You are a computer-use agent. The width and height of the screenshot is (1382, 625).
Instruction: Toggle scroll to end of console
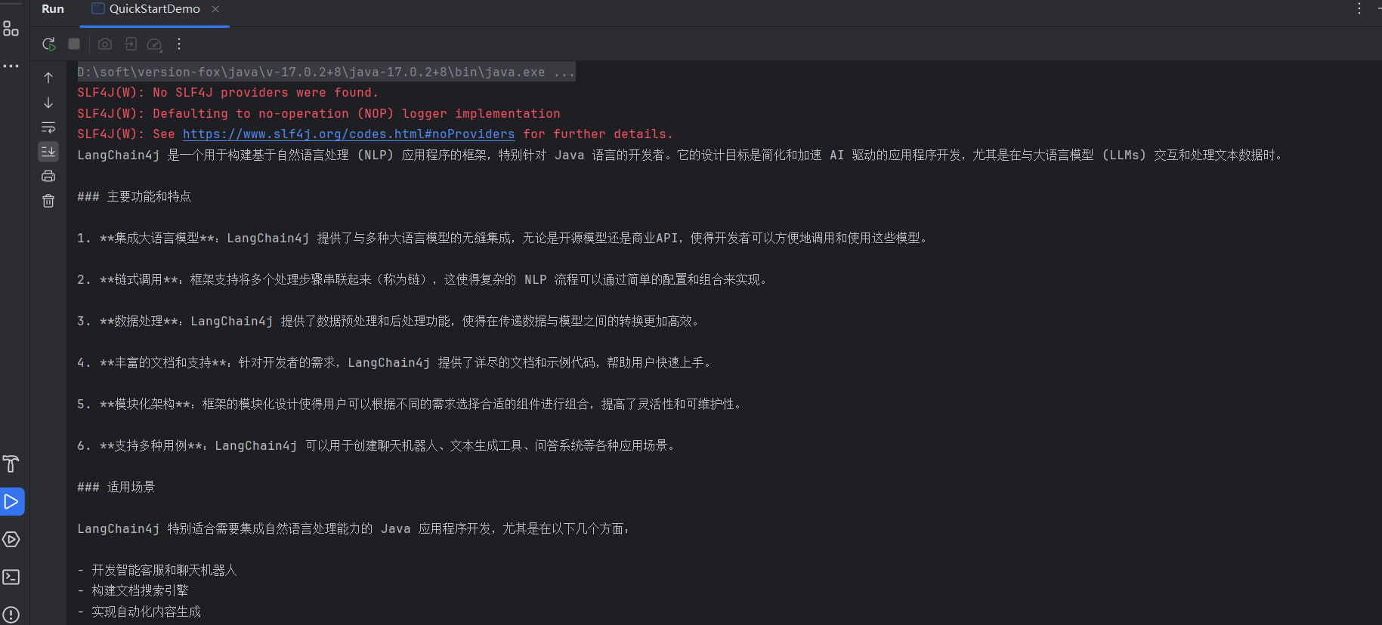pos(48,152)
